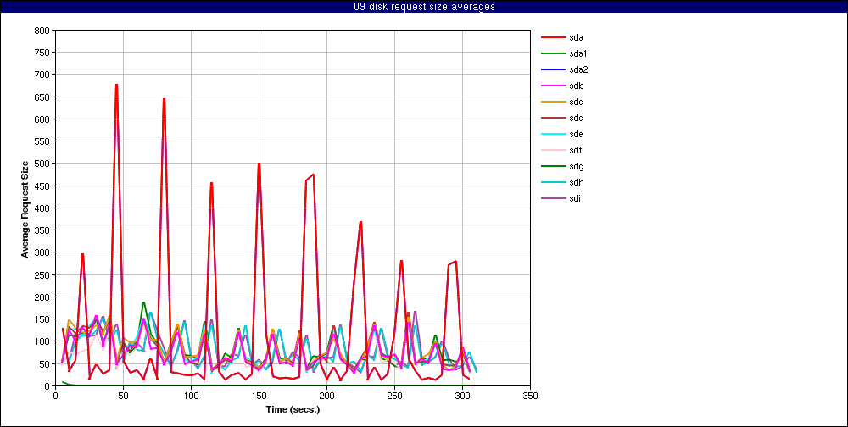
Task: Select the sdb legend label
Action: [x=576, y=86]
